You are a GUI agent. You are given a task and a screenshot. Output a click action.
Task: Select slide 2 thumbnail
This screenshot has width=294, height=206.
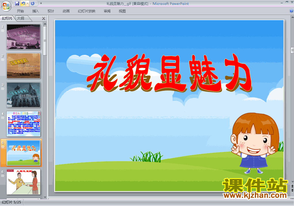tap(23, 66)
